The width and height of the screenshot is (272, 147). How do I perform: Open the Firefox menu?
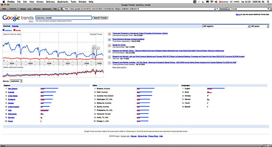click(x=11, y=2)
